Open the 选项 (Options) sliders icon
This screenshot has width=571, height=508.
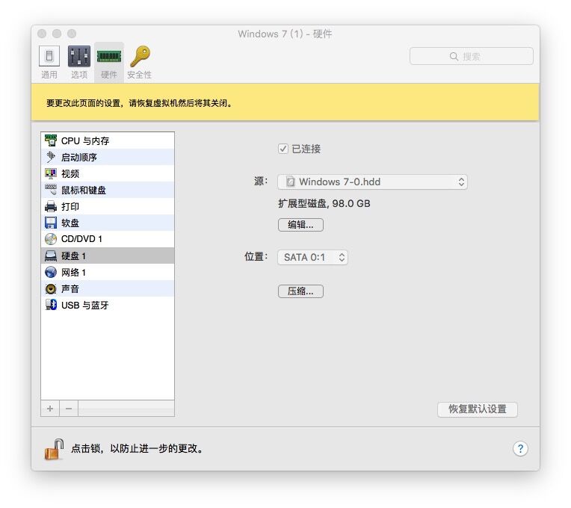[79, 57]
